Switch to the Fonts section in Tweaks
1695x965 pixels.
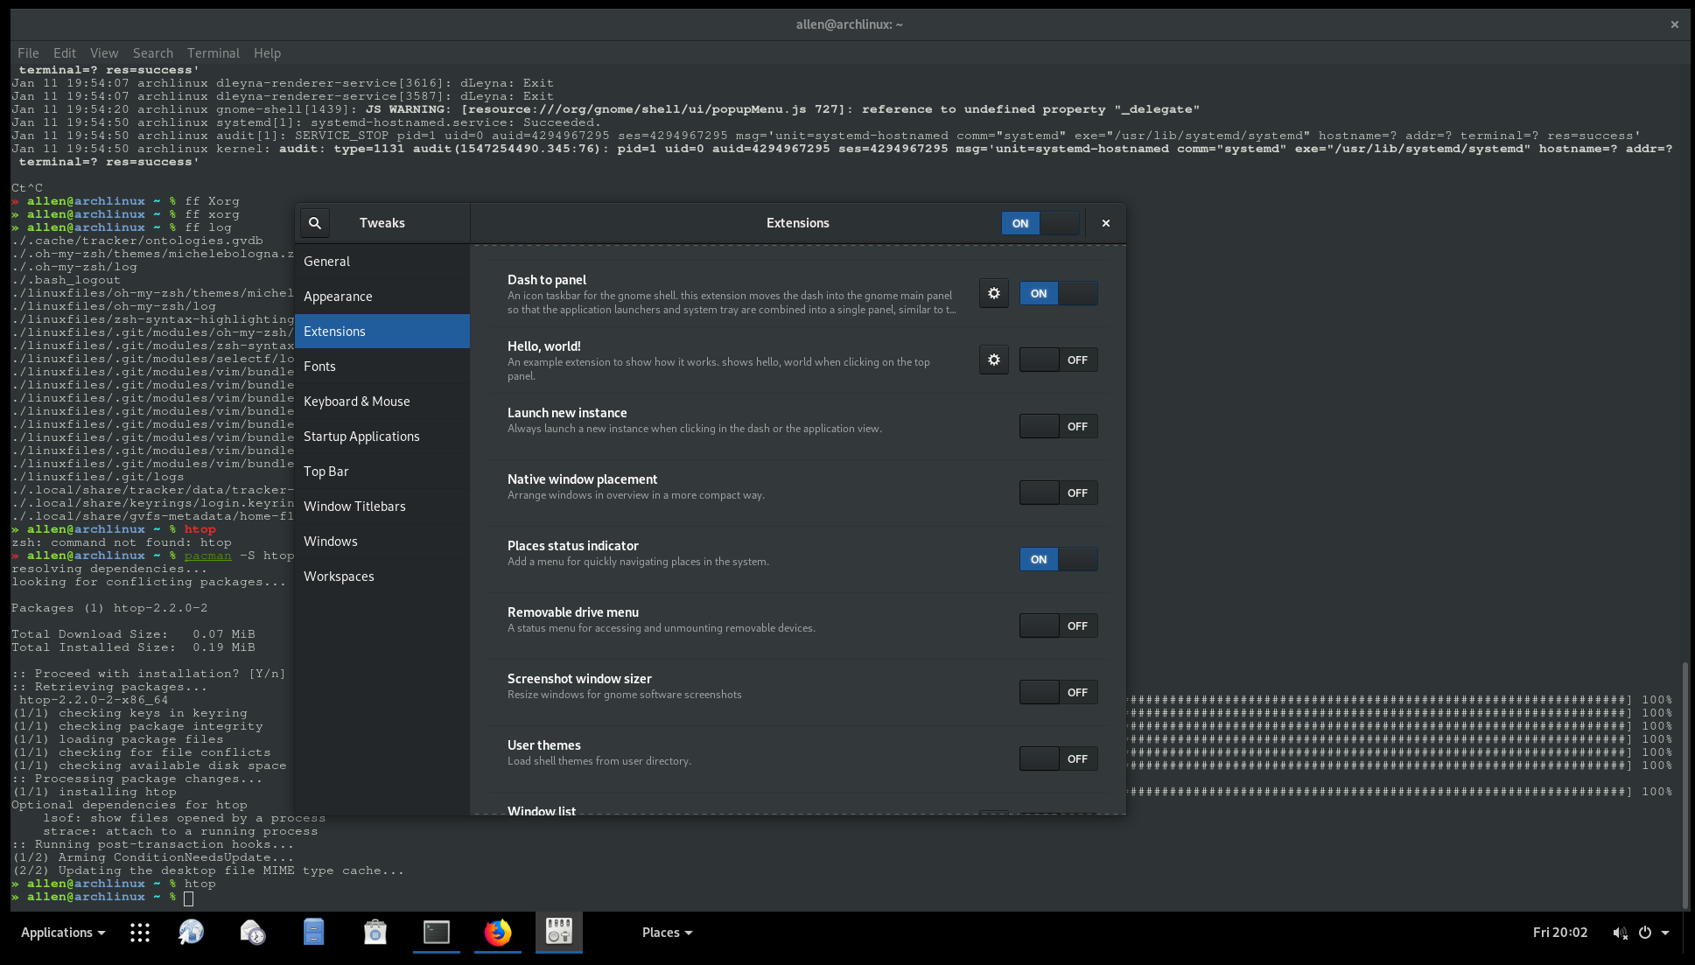[x=319, y=366]
